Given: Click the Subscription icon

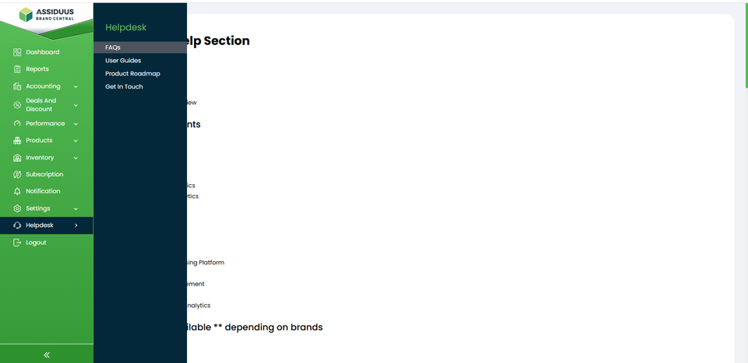Looking at the screenshot, I should [x=17, y=175].
